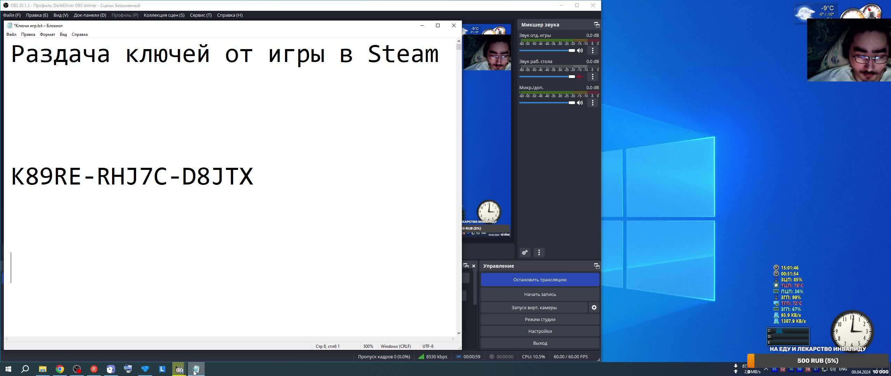Click the Windows taskbar search icon
This screenshot has height=376, width=891.
[x=25, y=369]
